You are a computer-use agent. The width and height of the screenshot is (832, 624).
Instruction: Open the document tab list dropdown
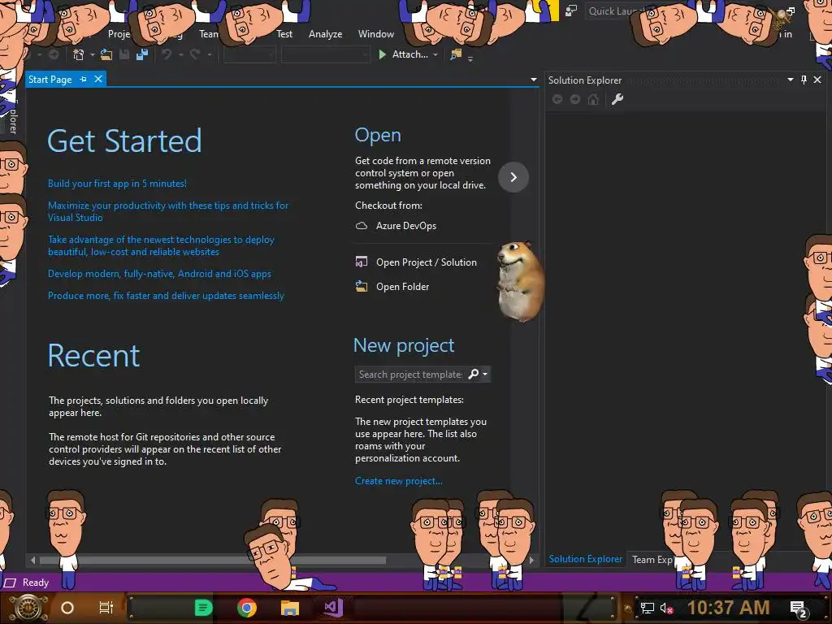click(533, 80)
